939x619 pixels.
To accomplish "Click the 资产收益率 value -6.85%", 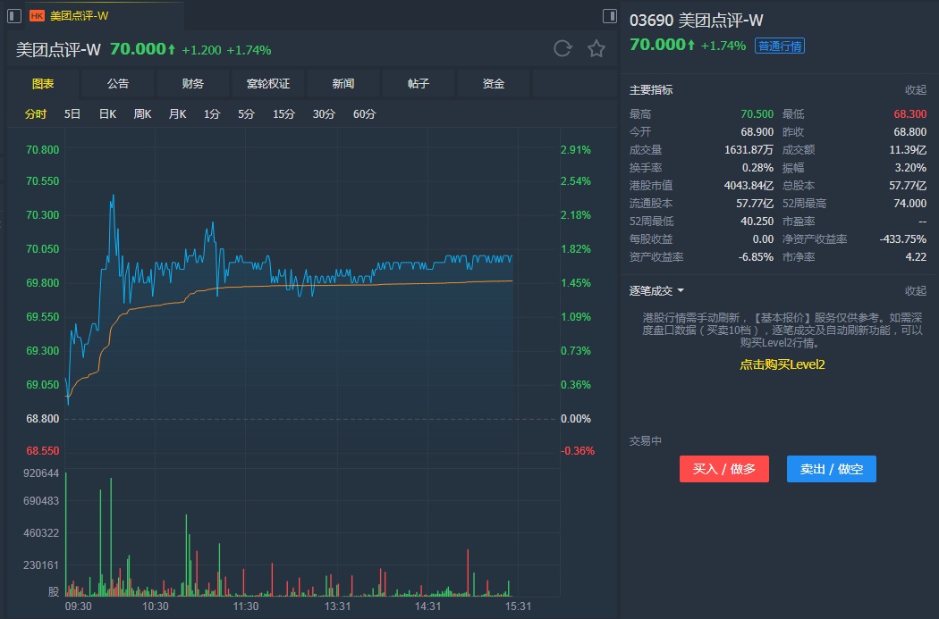I will tap(756, 257).
